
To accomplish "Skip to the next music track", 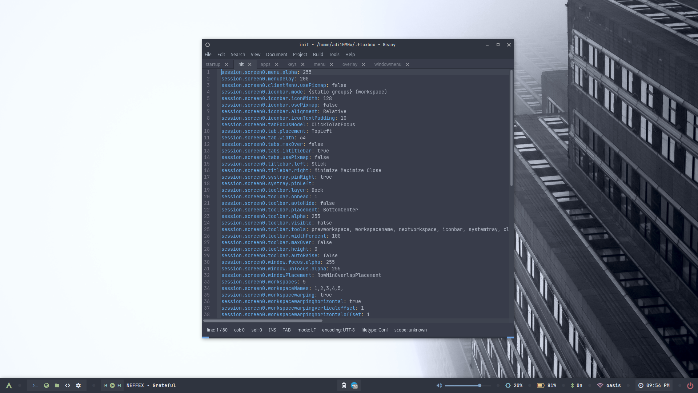I will click(119, 385).
